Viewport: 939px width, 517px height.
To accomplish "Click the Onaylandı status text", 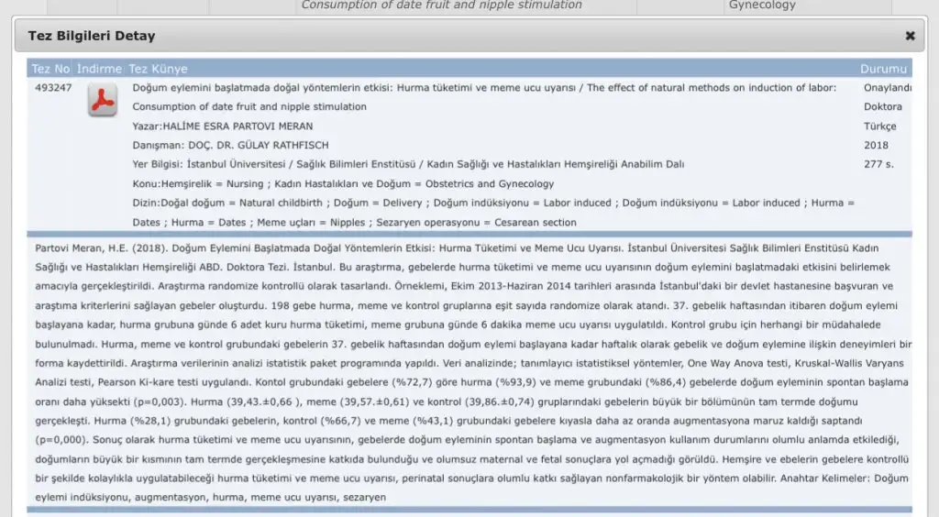I will point(888,88).
